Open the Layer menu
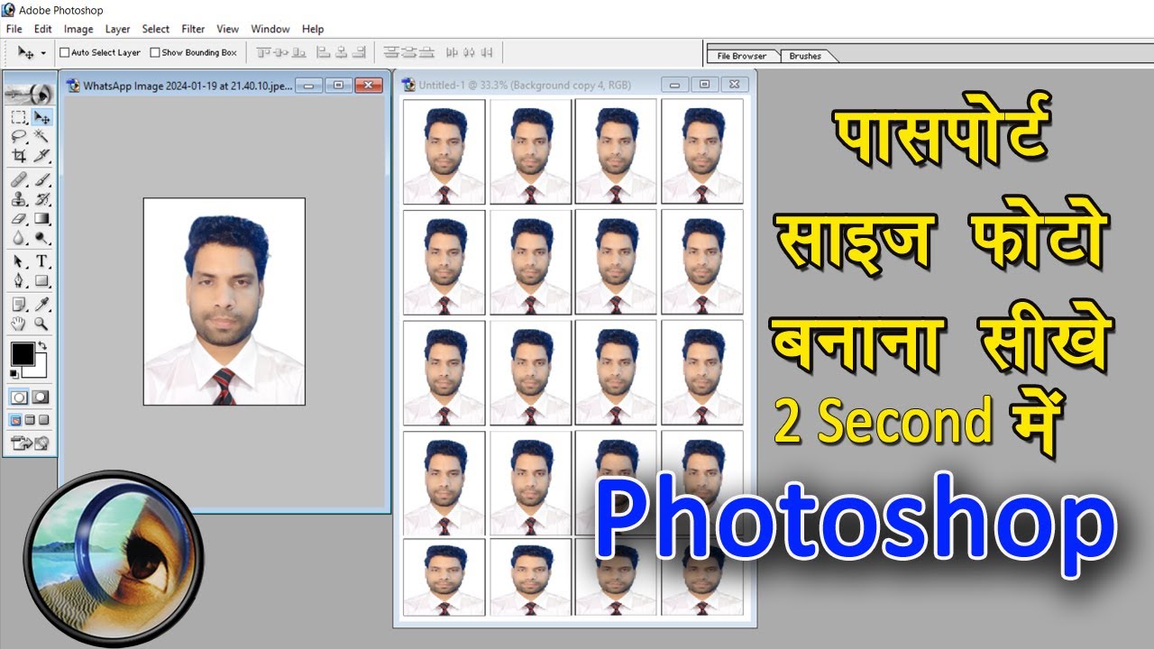The height and width of the screenshot is (649, 1154). pyautogui.click(x=117, y=29)
